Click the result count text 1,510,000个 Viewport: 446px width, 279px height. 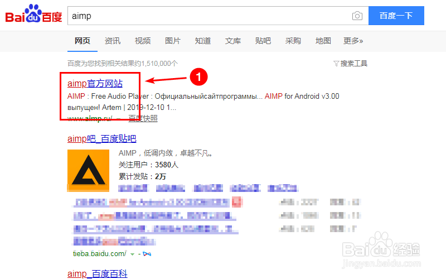coord(159,63)
